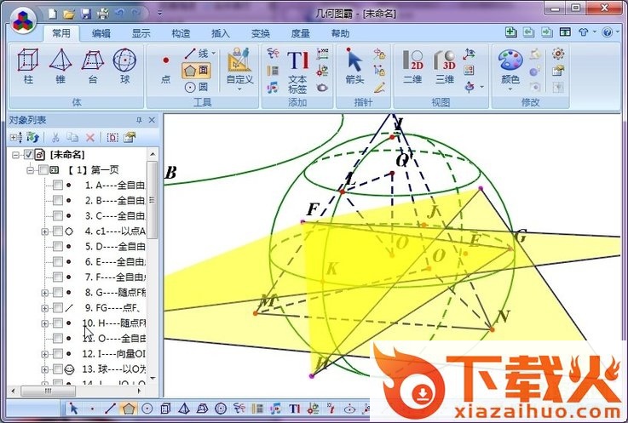Open the 颜色 color palette
The image size is (628, 423).
(x=510, y=70)
